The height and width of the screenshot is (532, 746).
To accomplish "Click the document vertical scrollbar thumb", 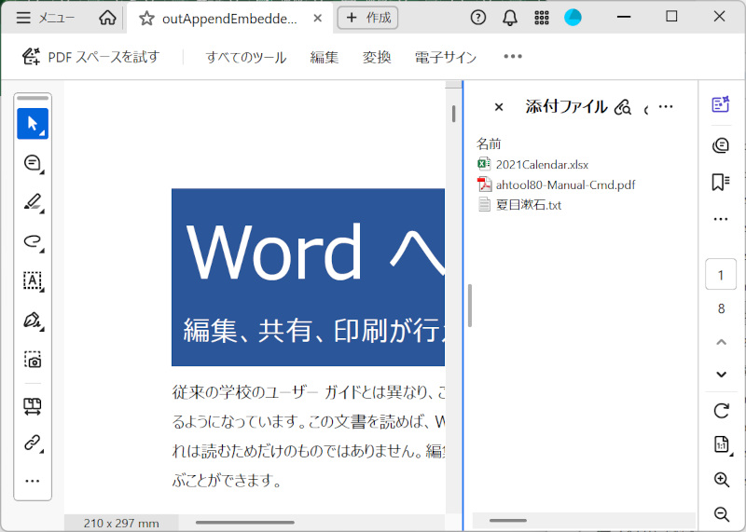I will 453,114.
